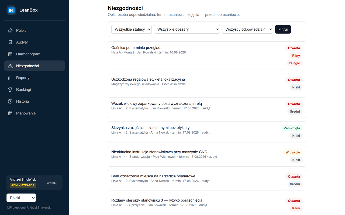The height and width of the screenshot is (215, 345).
Task: Open the Wszystkie obszary dropdown
Action: tap(187, 29)
